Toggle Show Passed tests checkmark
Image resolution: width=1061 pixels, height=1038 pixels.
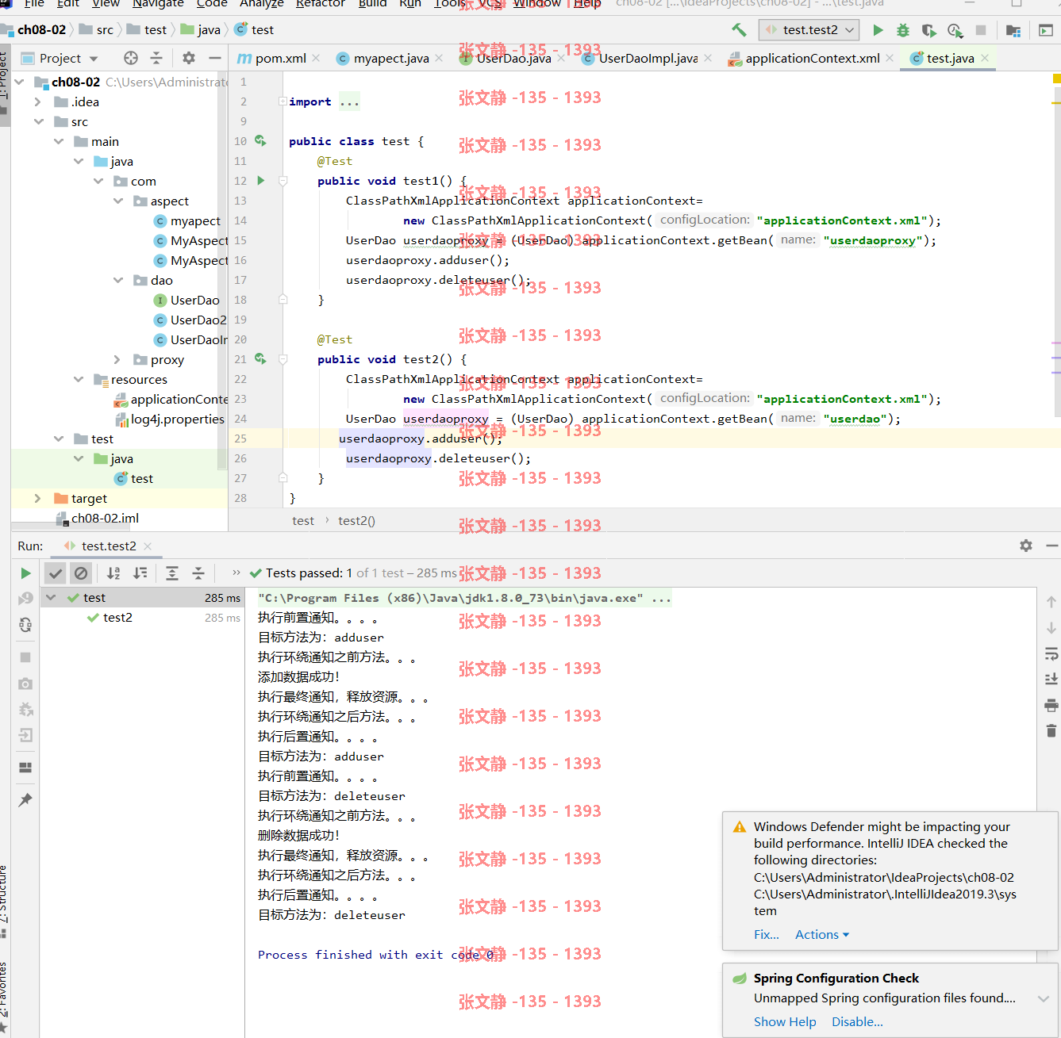(x=56, y=573)
